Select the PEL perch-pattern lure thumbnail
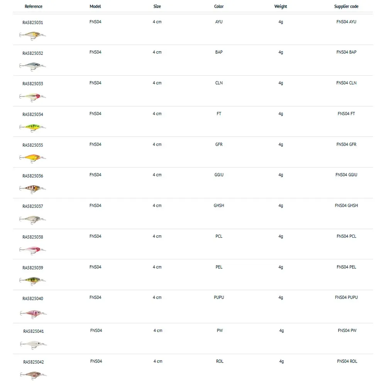Image resolution: width=386 pixels, height=386 pixels. click(x=33, y=281)
